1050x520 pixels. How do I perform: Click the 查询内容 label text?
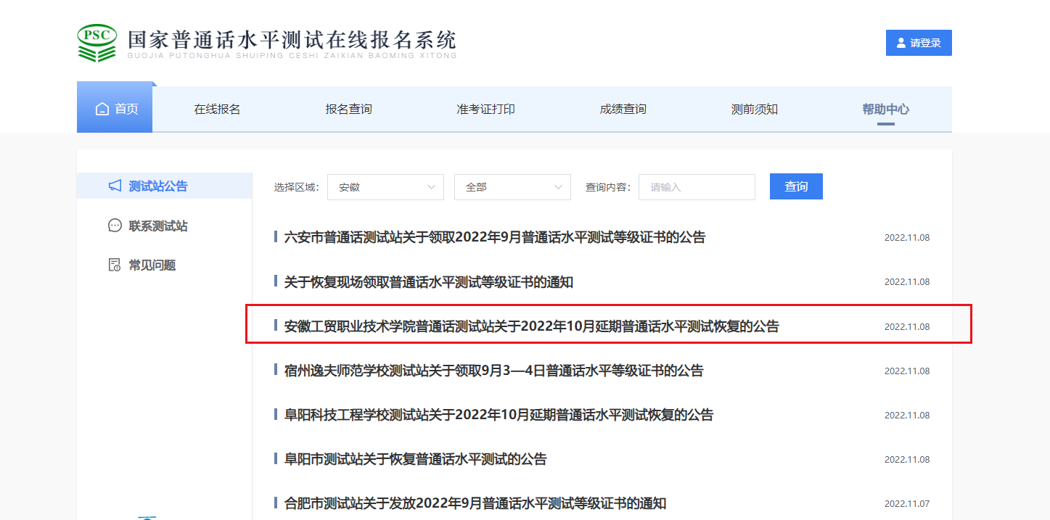tap(608, 187)
